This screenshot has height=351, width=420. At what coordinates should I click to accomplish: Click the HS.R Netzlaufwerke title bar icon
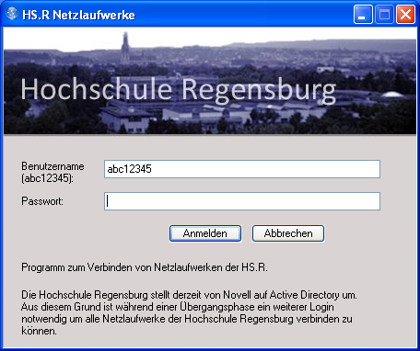click(12, 14)
